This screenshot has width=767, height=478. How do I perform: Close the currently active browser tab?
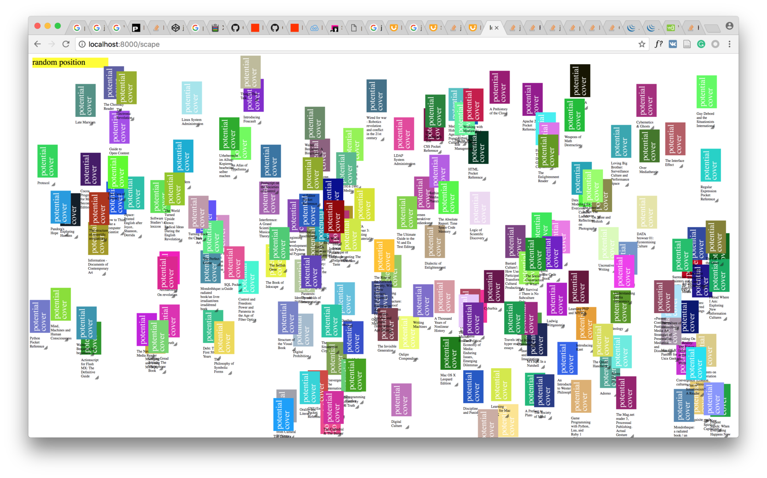point(497,28)
